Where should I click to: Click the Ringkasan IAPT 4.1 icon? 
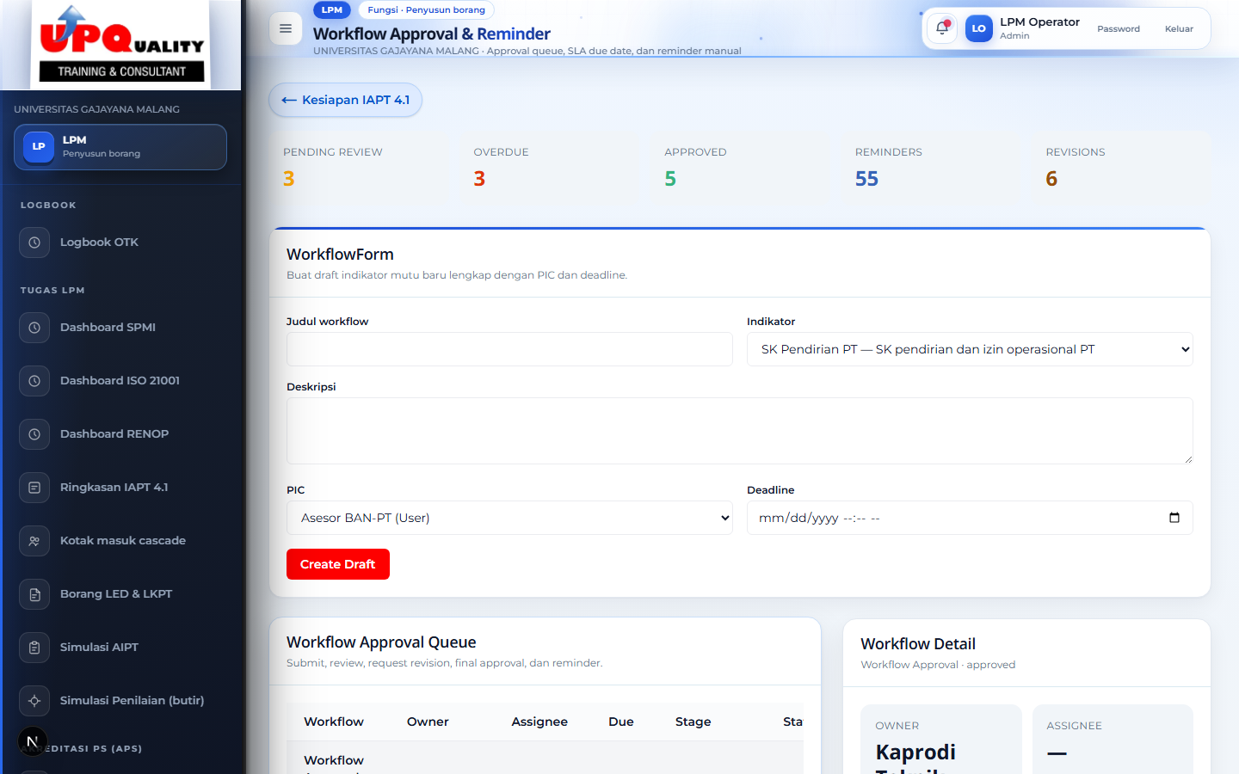[34, 488]
